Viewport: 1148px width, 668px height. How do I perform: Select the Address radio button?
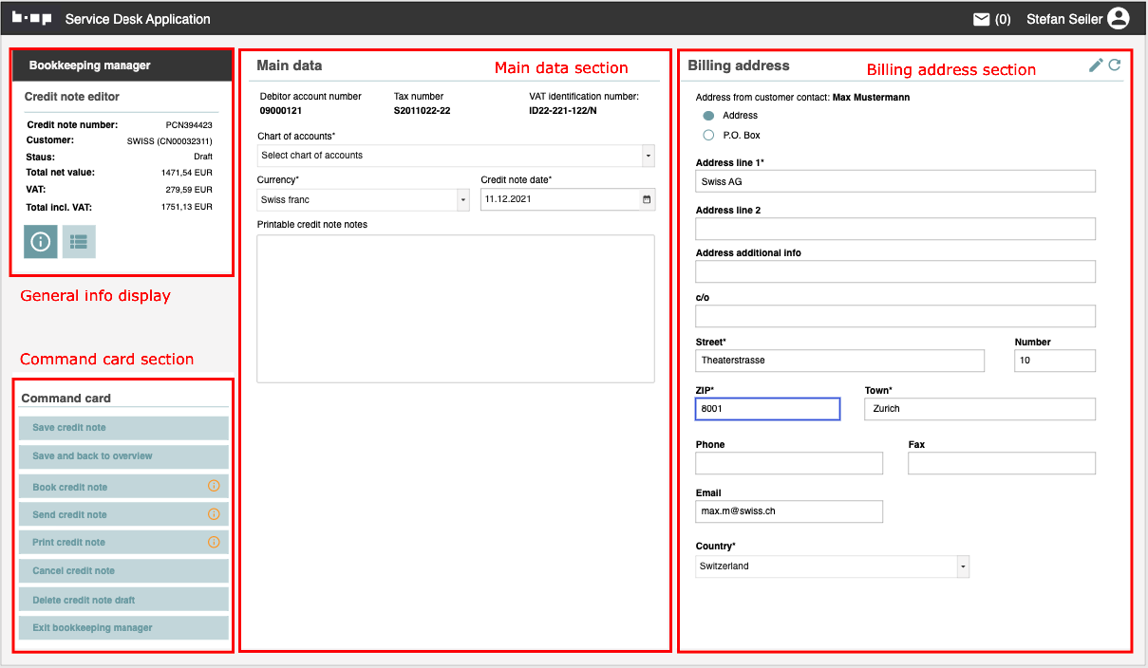click(708, 115)
